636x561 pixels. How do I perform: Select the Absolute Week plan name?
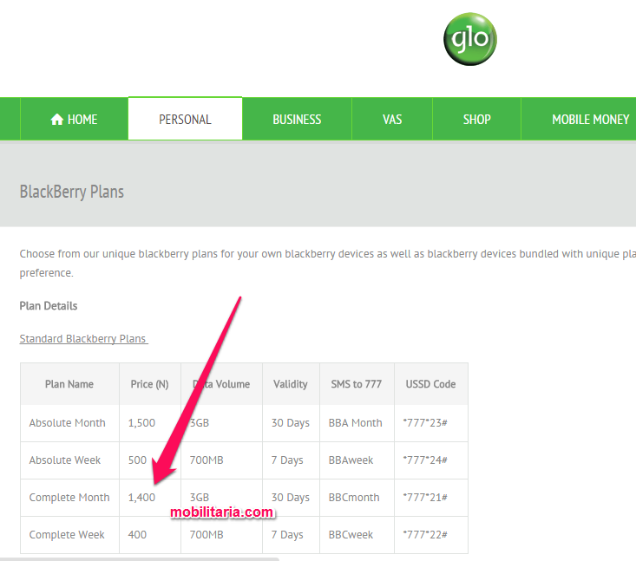(65, 460)
